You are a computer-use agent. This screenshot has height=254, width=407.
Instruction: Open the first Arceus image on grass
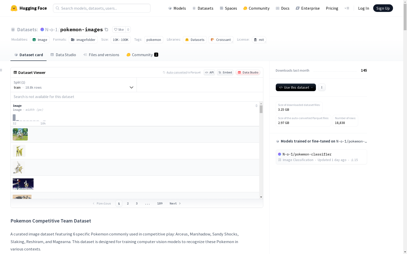coord(20,134)
